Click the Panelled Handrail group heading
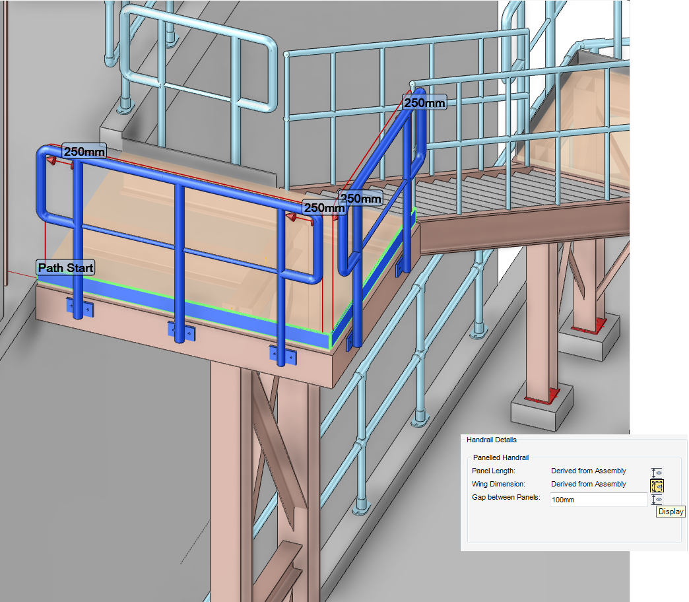This screenshot has height=602, width=689. (x=501, y=457)
